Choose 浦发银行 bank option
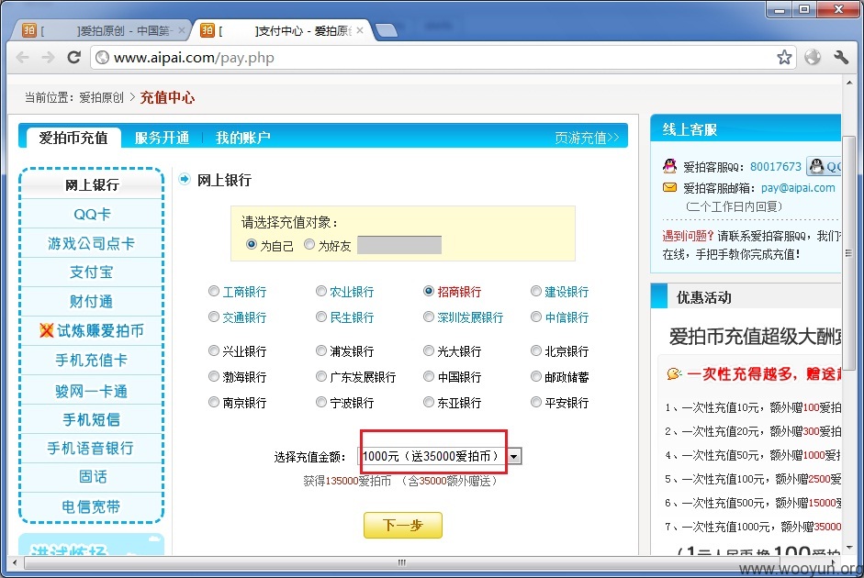This screenshot has width=864, height=578. click(321, 350)
